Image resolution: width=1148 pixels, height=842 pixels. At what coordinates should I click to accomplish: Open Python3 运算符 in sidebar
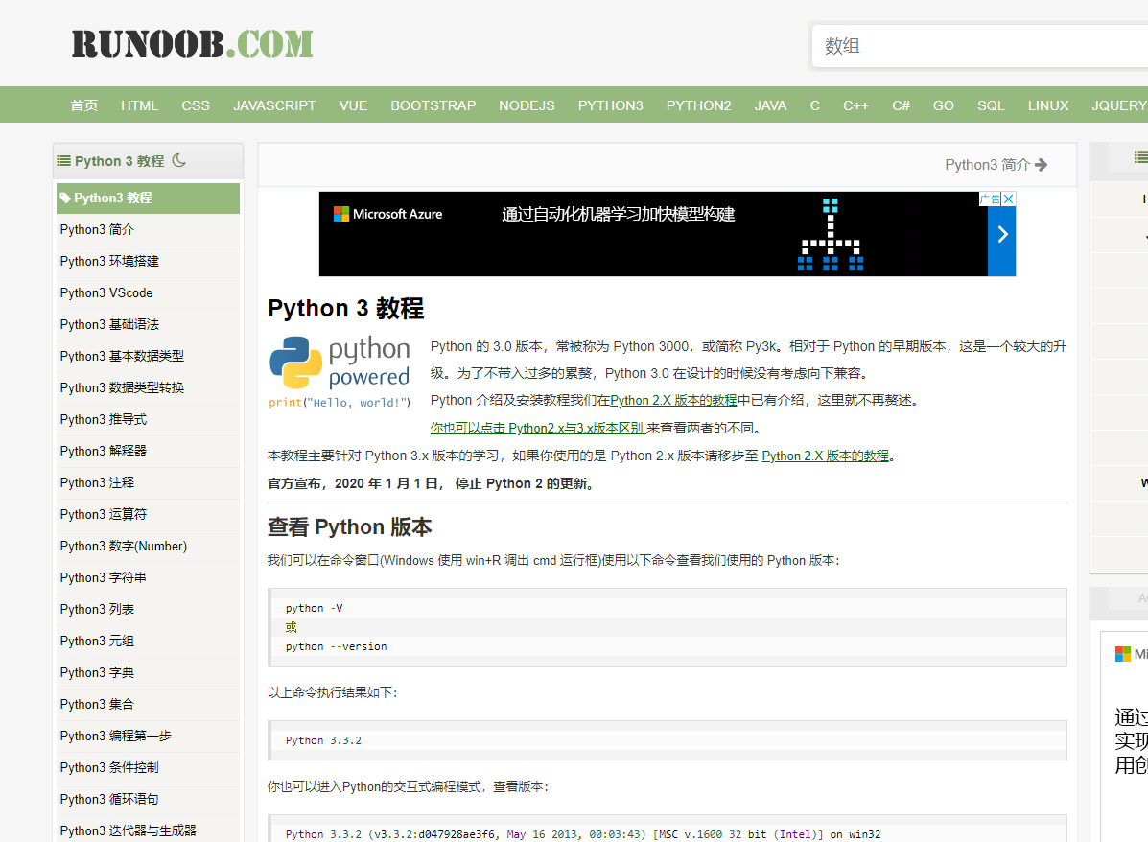[x=148, y=515]
